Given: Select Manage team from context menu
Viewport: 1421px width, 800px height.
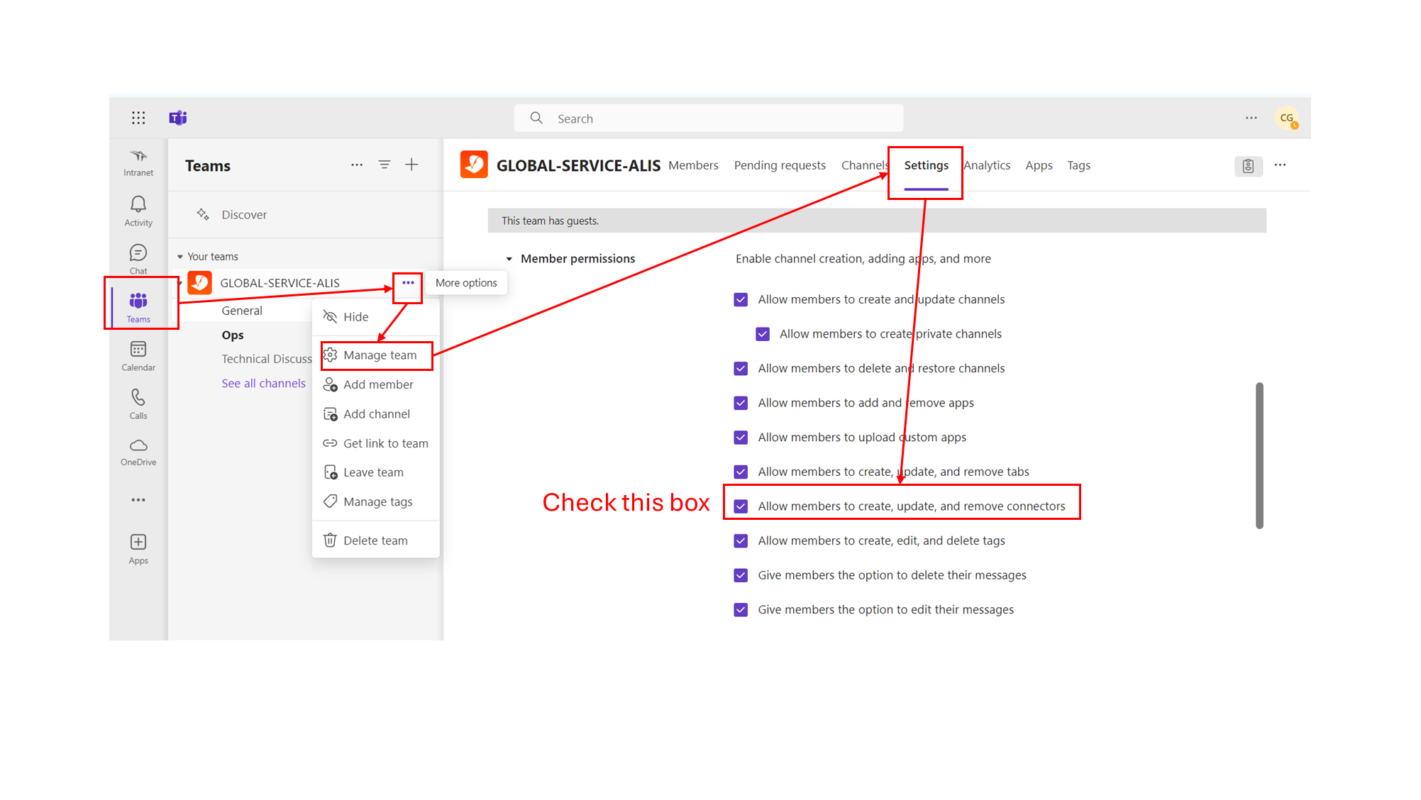Looking at the screenshot, I should click(380, 355).
